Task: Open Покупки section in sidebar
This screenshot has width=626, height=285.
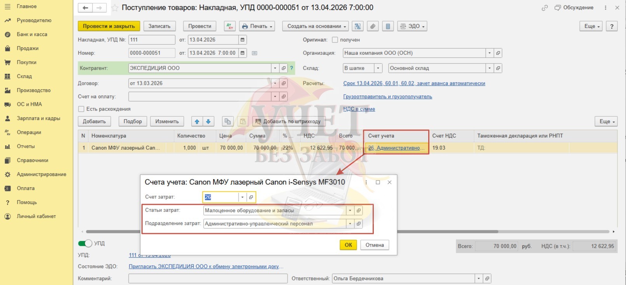Action: 26,62
